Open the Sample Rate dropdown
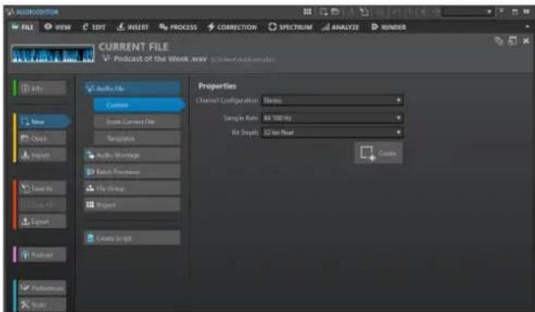Screen dimensions: 535x312 pyautogui.click(x=332, y=118)
